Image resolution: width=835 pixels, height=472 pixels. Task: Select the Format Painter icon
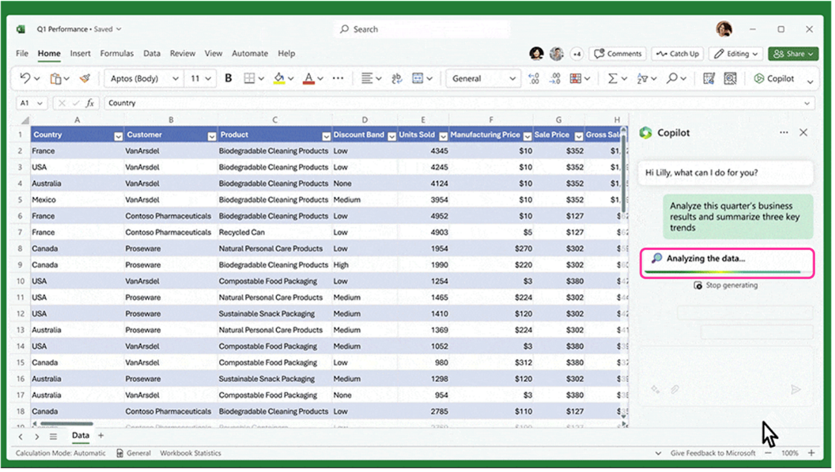coord(85,78)
